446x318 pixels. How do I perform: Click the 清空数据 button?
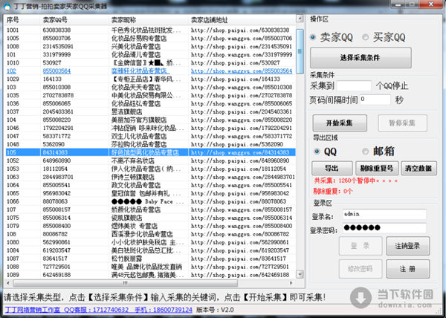418,168
